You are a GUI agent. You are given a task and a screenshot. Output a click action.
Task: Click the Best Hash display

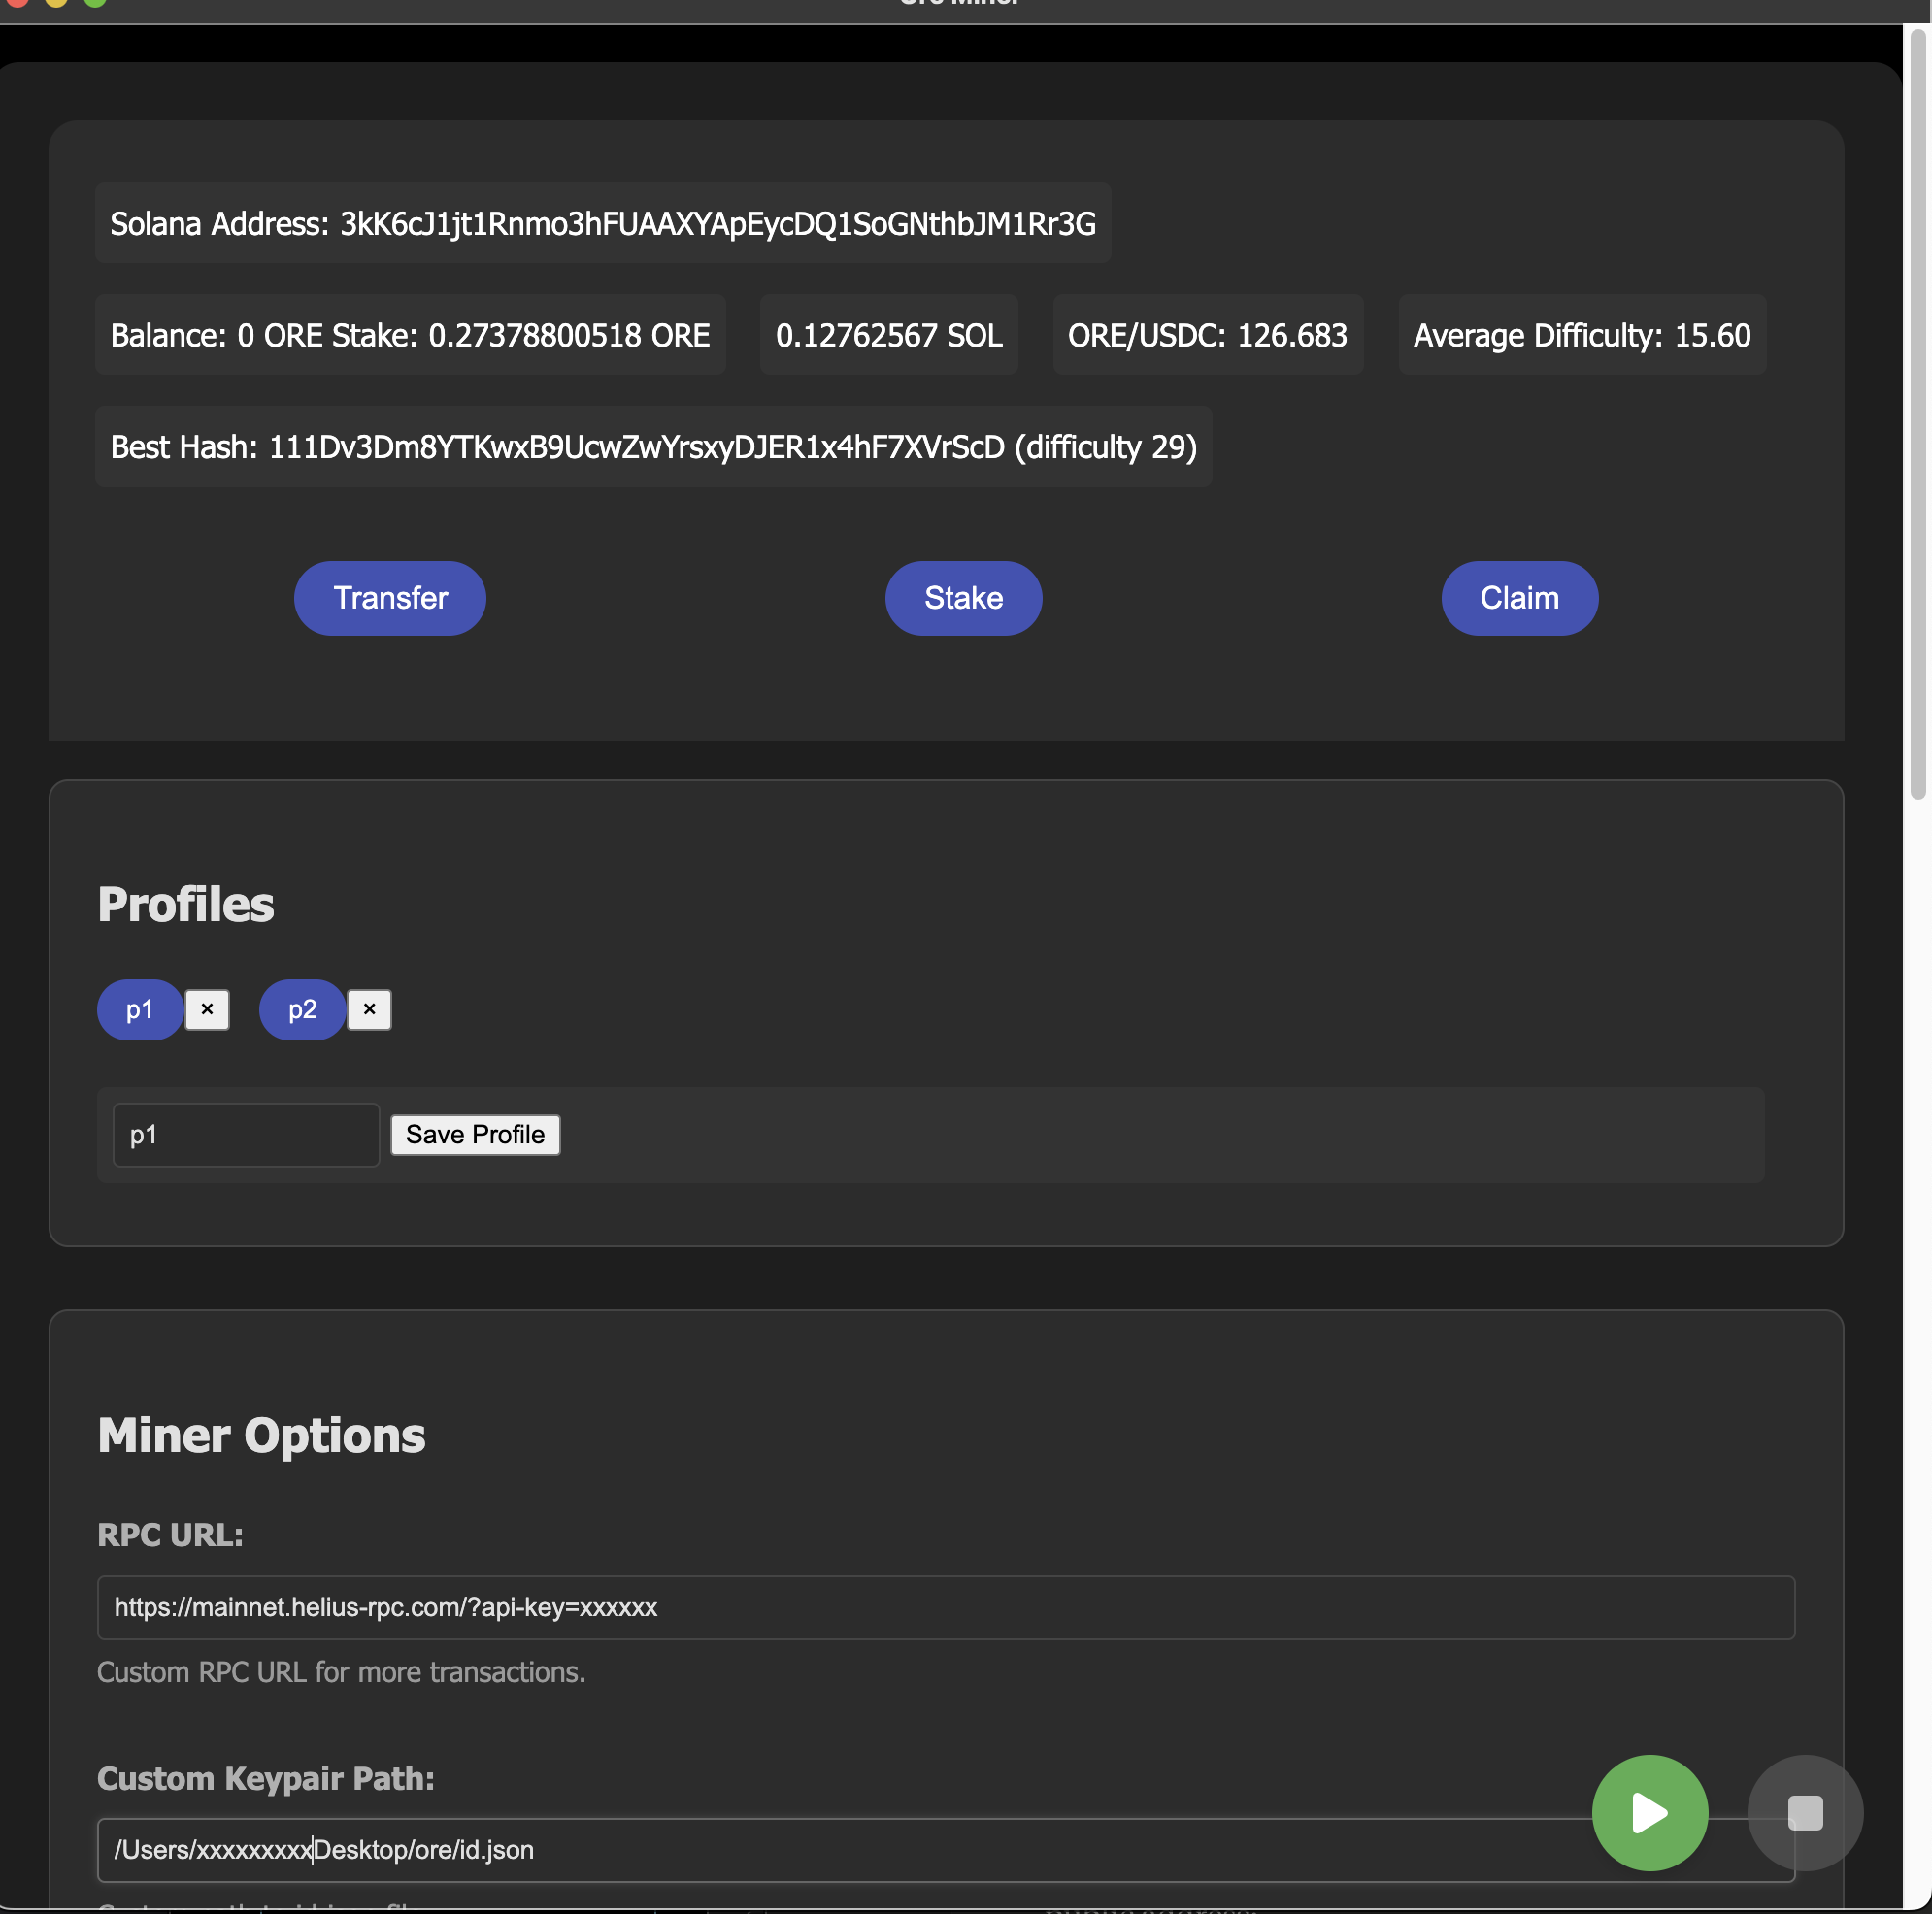[x=653, y=446]
